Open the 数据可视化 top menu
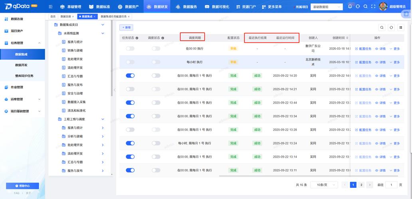412x199 pixels. click(x=216, y=7)
